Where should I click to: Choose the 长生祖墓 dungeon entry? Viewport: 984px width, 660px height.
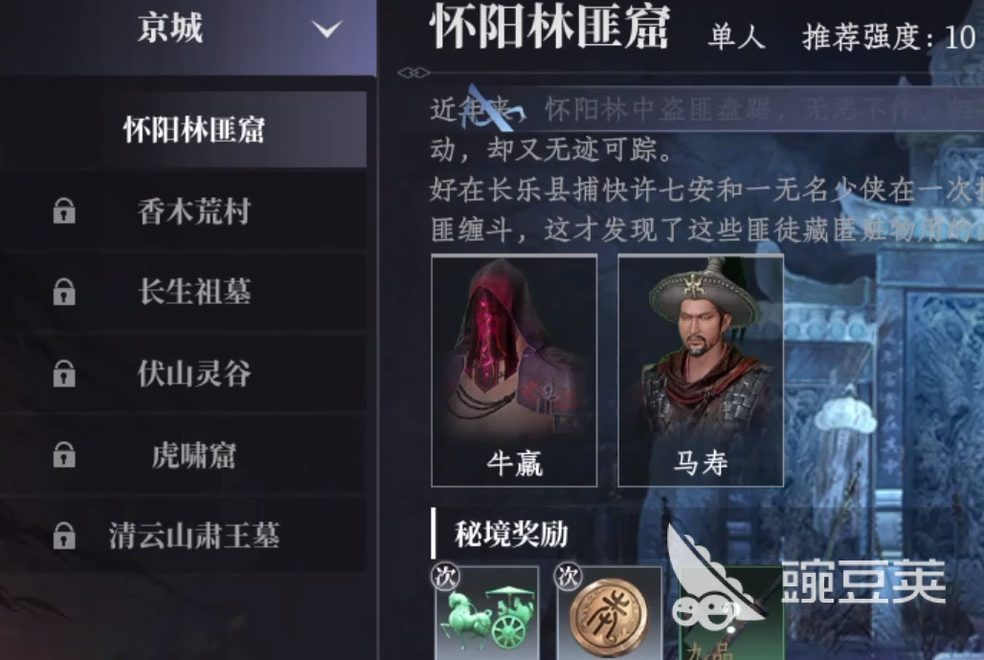click(x=183, y=292)
